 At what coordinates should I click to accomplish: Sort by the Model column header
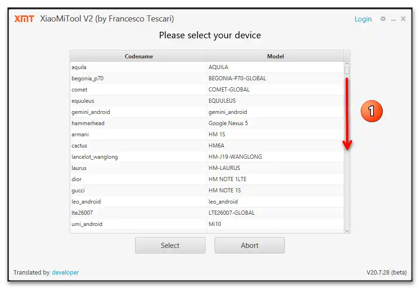275,56
